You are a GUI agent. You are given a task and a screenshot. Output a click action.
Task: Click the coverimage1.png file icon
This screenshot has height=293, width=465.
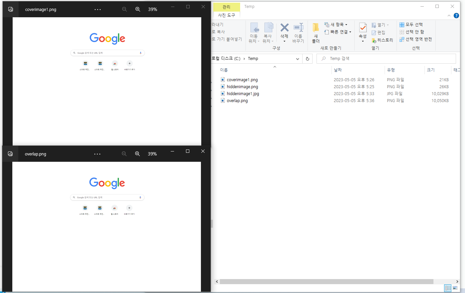tap(223, 80)
